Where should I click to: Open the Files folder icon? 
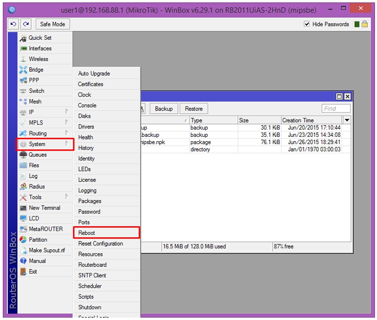23,165
